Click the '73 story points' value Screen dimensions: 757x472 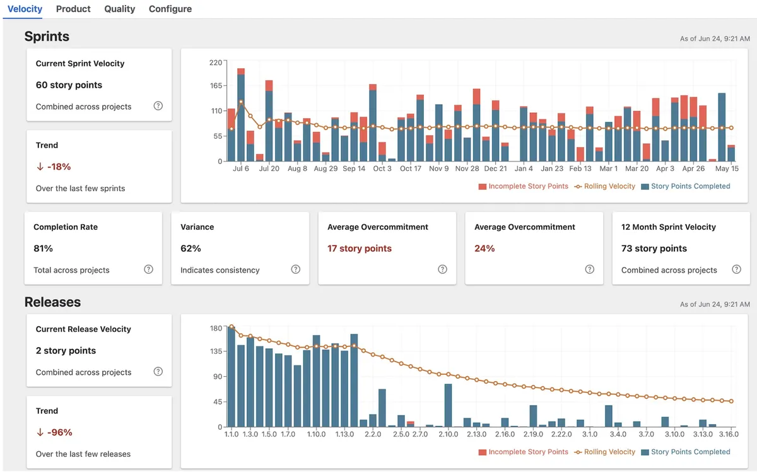point(654,249)
